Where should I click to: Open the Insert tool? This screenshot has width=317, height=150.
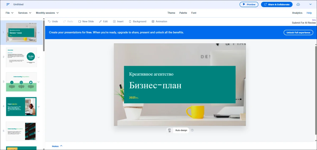[118, 21]
